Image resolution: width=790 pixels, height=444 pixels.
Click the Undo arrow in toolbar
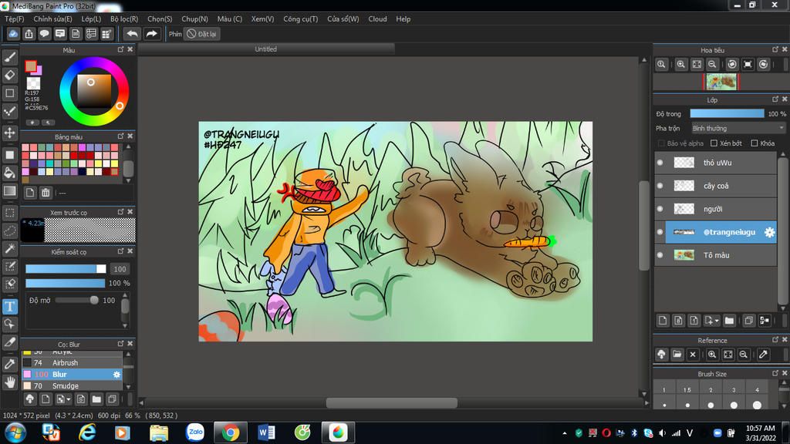click(132, 34)
